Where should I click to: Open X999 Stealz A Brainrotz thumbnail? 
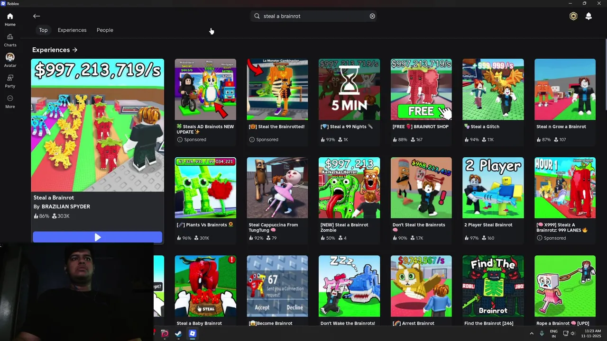[x=565, y=188]
